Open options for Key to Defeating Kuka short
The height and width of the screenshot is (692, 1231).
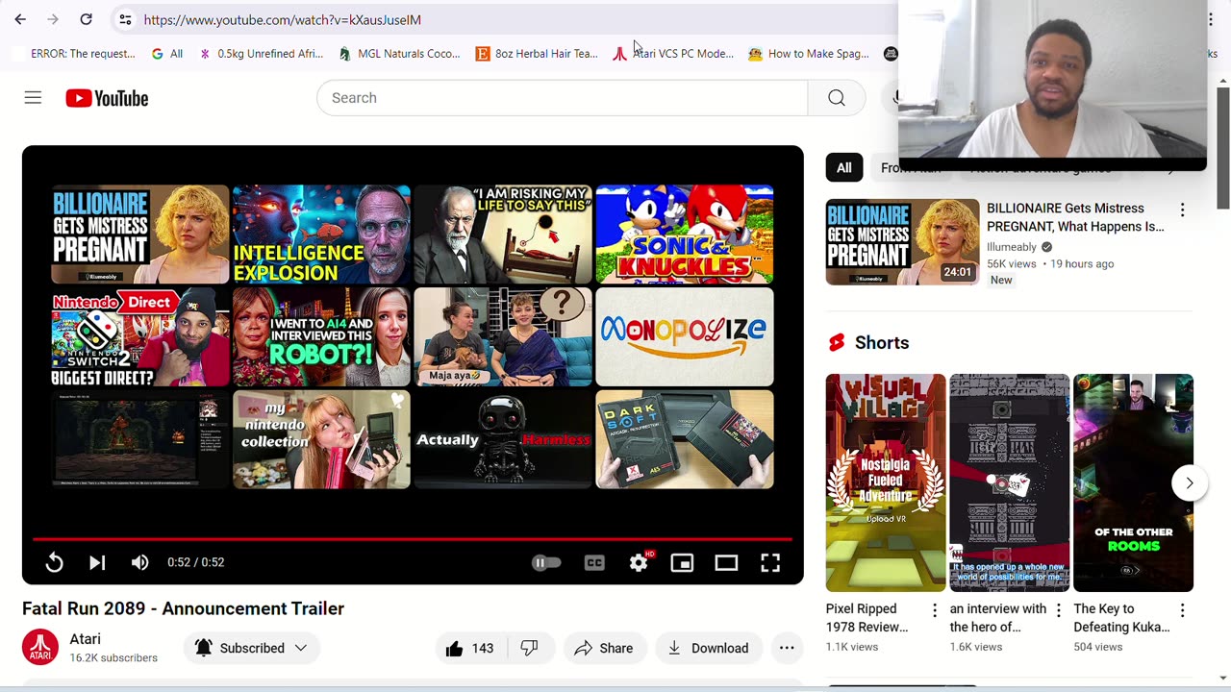pyautogui.click(x=1182, y=610)
